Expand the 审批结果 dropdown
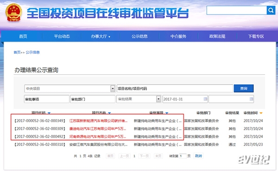Image resolution: width=278 pixels, height=171 pixels. click(x=158, y=99)
